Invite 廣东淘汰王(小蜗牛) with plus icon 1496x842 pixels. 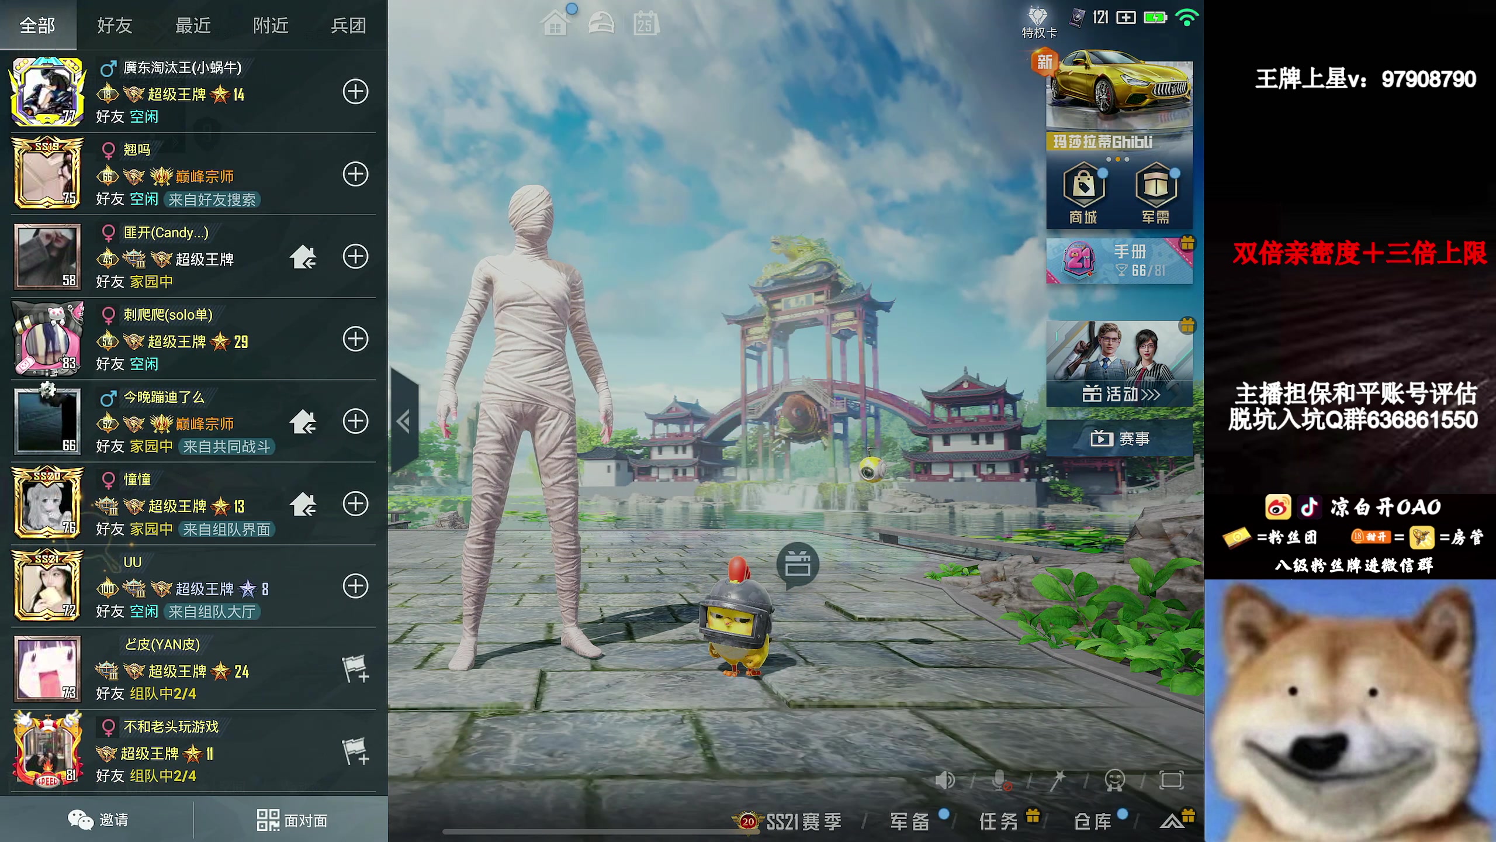pos(355,92)
